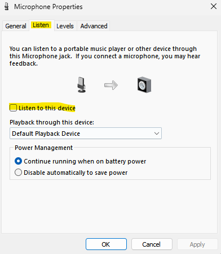
Task: Switch to the Levels tab
Action: point(65,26)
